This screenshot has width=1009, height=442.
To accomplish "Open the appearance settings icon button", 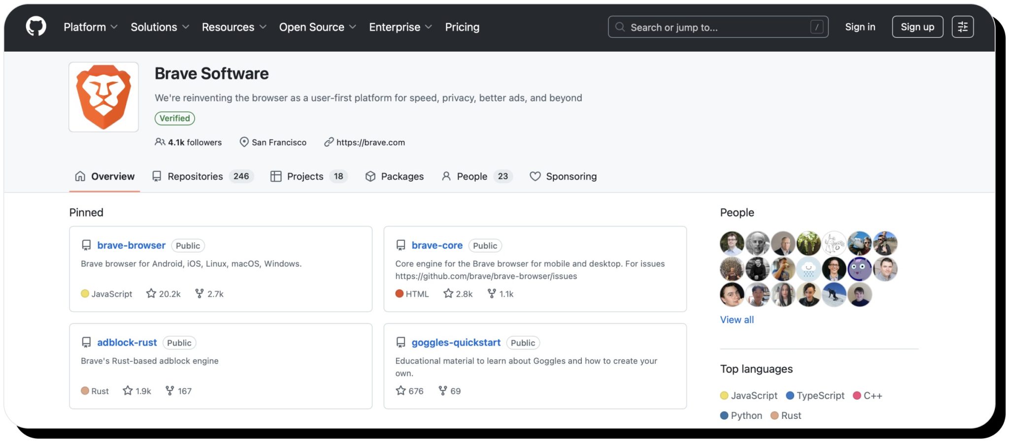I will [962, 27].
